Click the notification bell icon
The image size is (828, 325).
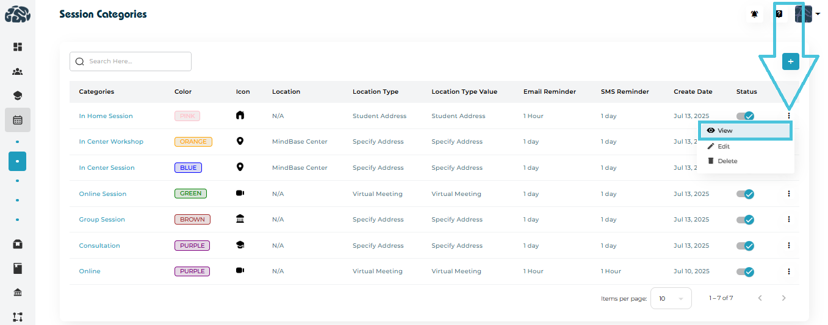(x=755, y=14)
